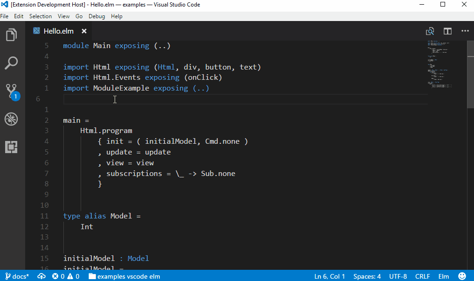This screenshot has height=281, width=474.
Task: Click blue 'Model' type annotation on line 15
Action: click(138, 258)
